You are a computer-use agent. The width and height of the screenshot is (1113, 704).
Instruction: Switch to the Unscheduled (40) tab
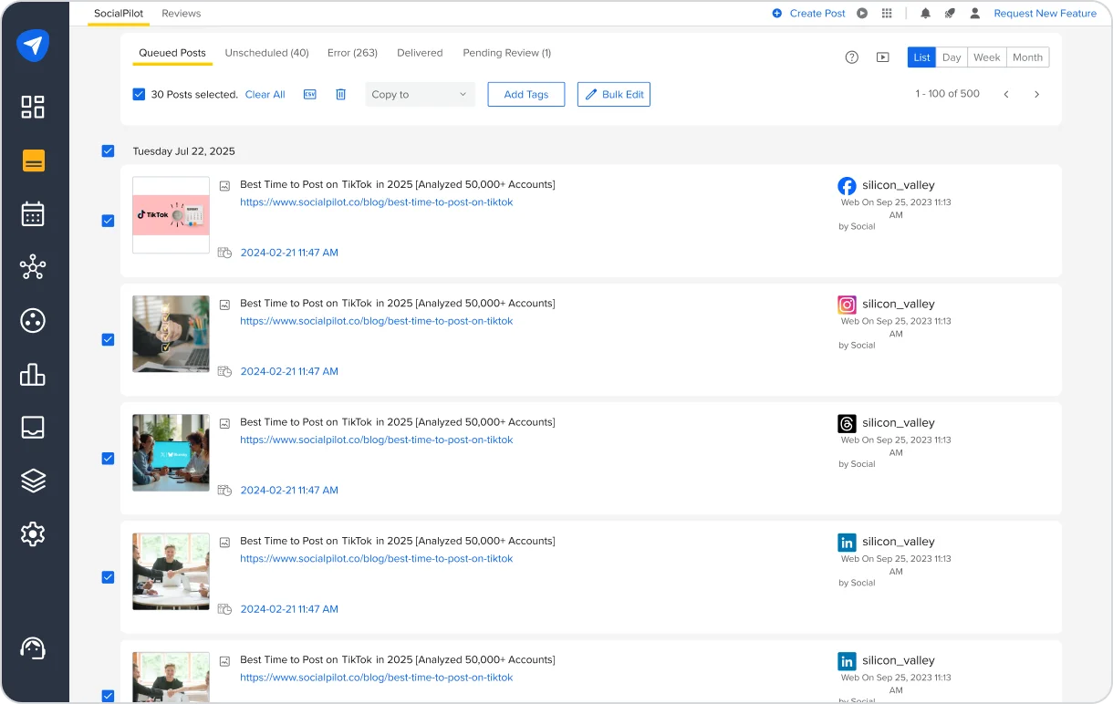click(x=266, y=53)
